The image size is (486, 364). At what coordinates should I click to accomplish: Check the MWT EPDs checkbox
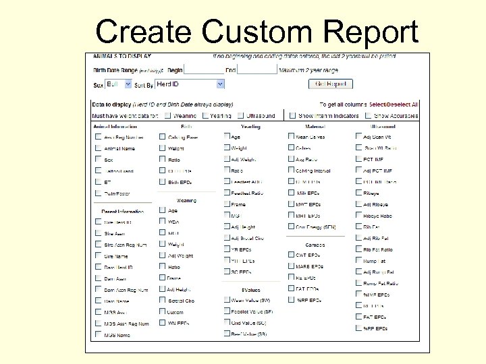[291, 204]
